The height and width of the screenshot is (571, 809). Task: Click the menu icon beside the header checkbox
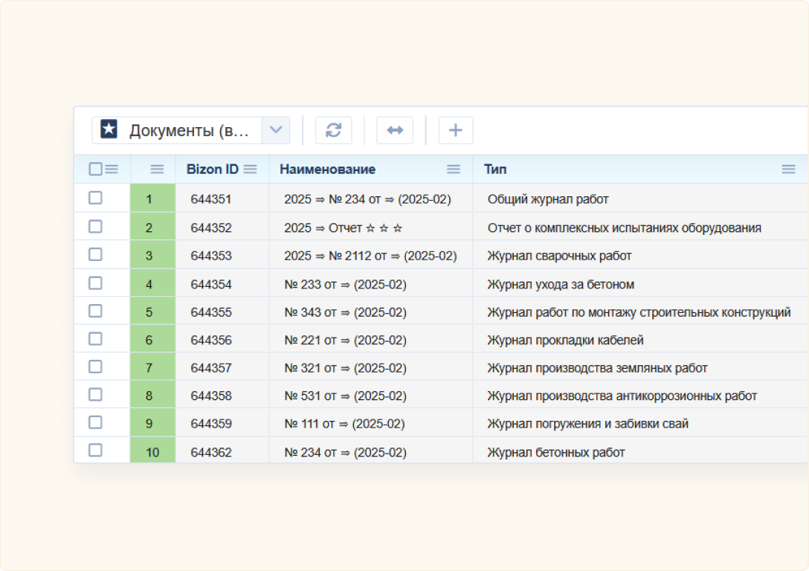[112, 169]
